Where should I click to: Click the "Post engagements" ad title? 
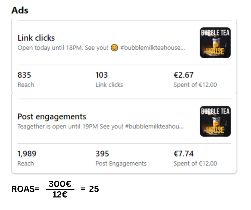(x=52, y=117)
